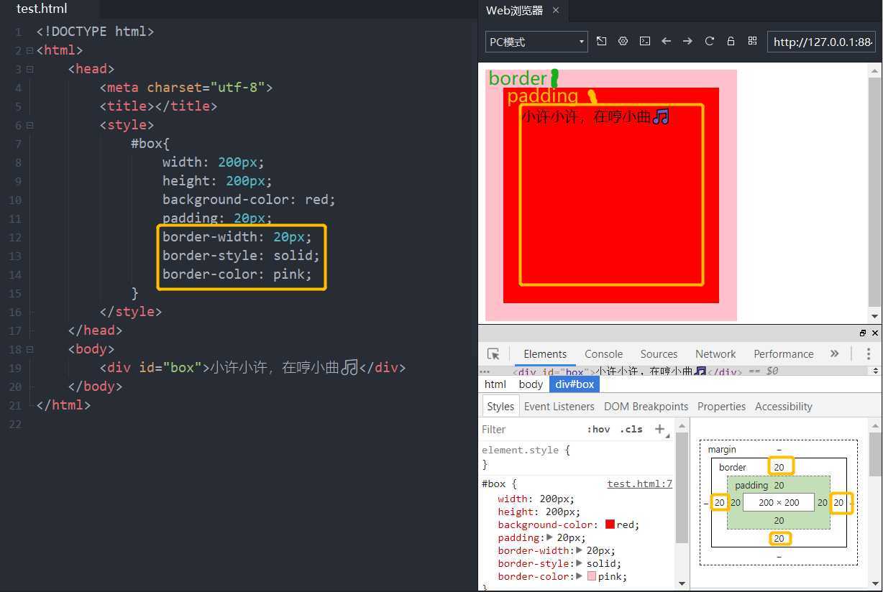883x592 pixels.
Task: Click the element.style rule text
Action: (525, 450)
